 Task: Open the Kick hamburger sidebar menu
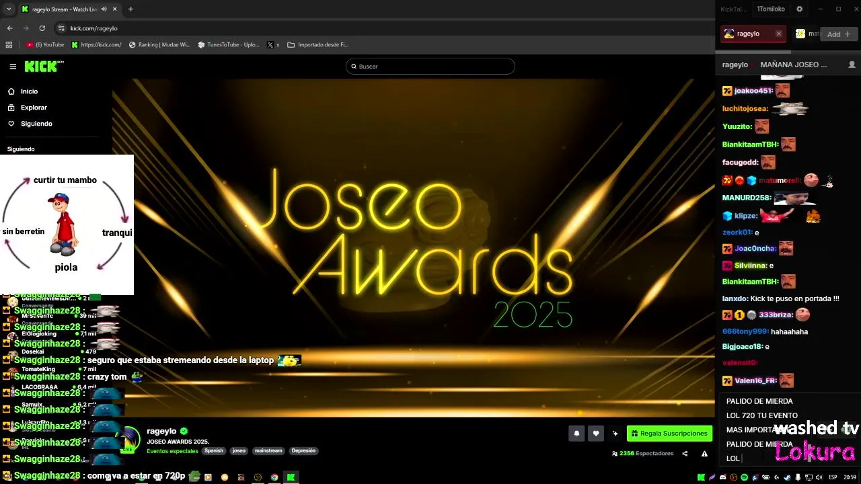pyautogui.click(x=13, y=67)
